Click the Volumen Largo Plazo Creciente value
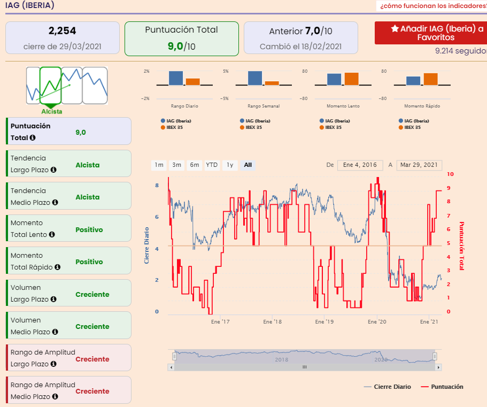Image resolution: width=487 pixels, height=407 pixels. (x=92, y=294)
